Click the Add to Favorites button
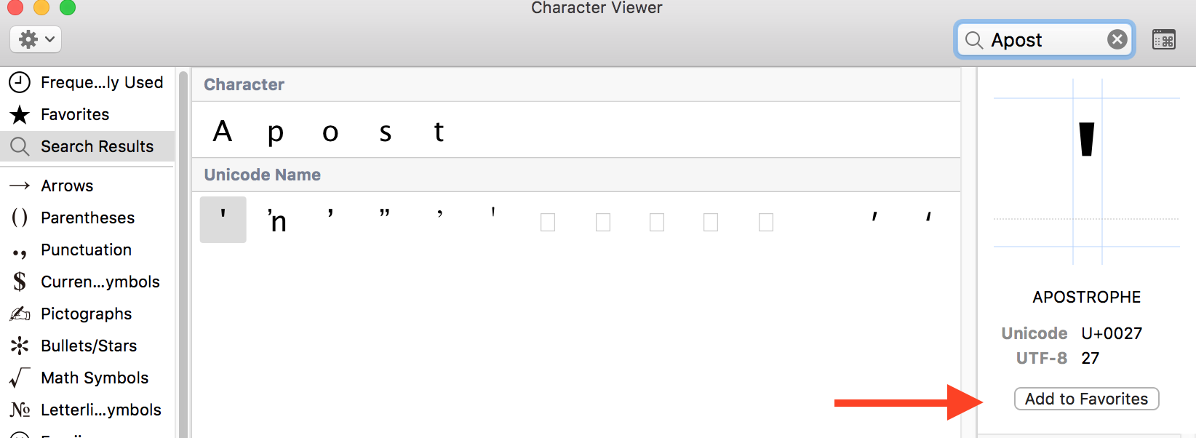1196x438 pixels. pos(1086,399)
